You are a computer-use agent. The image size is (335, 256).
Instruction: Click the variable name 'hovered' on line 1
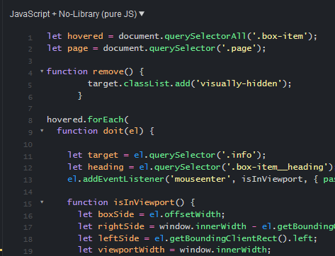(x=85, y=36)
